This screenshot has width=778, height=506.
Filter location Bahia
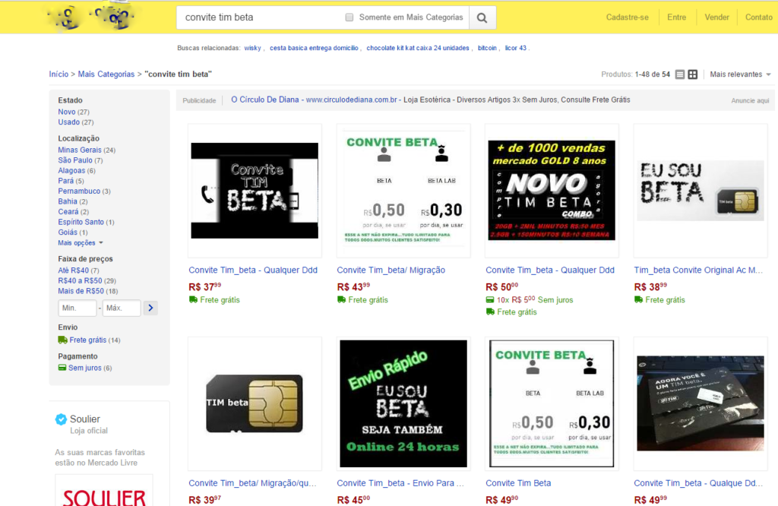[68, 201]
